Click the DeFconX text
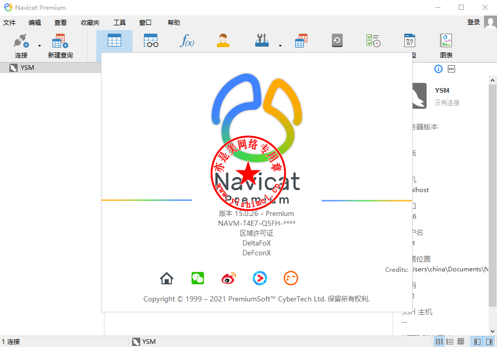 [x=257, y=253]
